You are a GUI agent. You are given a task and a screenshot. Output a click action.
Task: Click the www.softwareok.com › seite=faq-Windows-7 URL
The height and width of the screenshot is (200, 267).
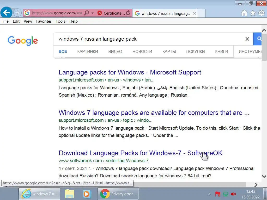tap(104, 160)
